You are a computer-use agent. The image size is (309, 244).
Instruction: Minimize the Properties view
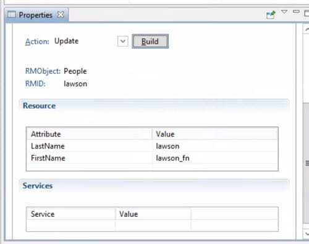(x=296, y=12)
